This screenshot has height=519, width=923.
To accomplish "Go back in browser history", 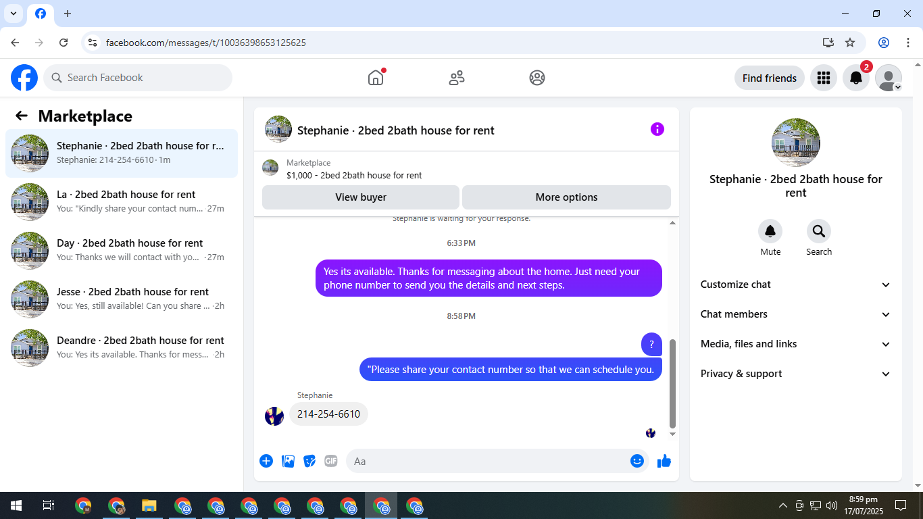I will tap(16, 43).
